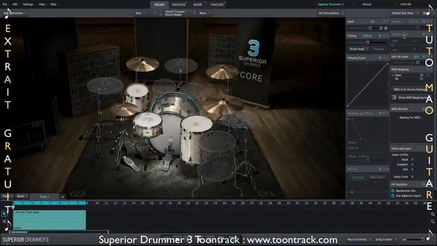Open the Superior Drummer 3 library dropdown
Image resolution: width=437 pixels, height=246 pixels.
click(335, 5)
